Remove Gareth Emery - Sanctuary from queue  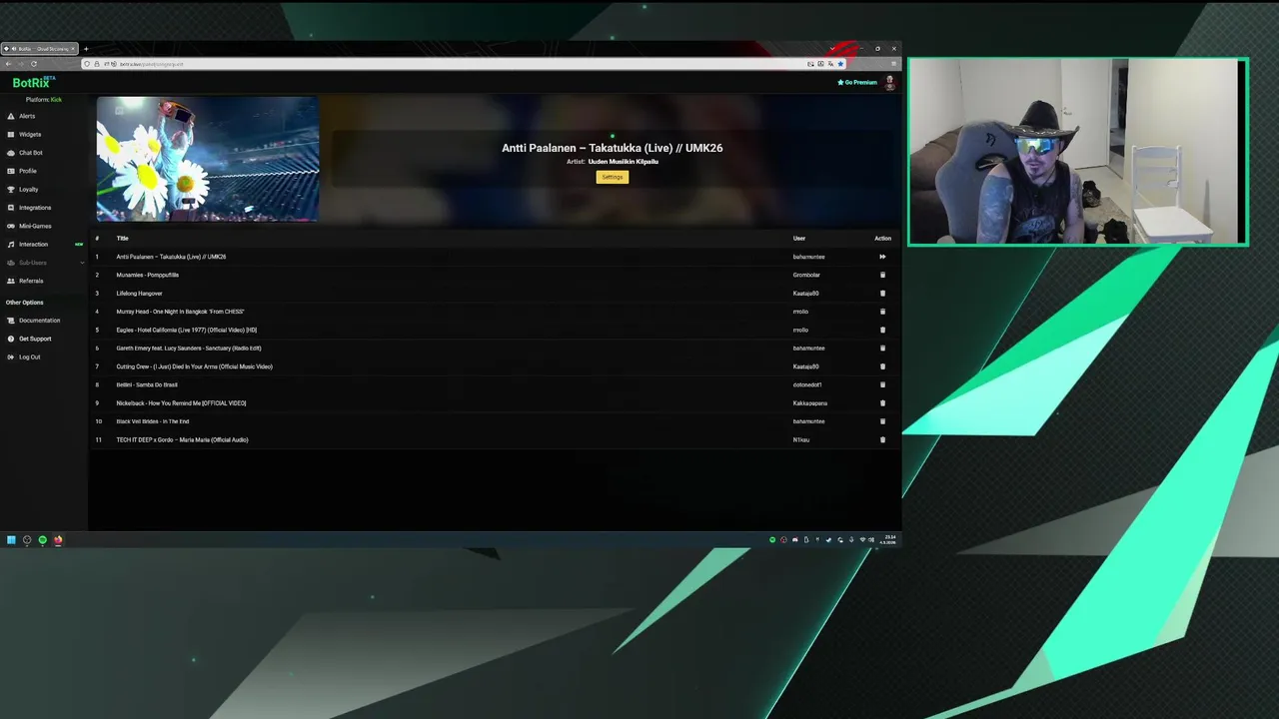(x=882, y=349)
